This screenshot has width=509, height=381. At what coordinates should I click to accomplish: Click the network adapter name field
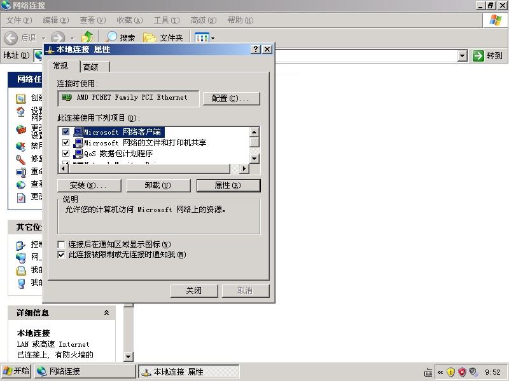129,98
